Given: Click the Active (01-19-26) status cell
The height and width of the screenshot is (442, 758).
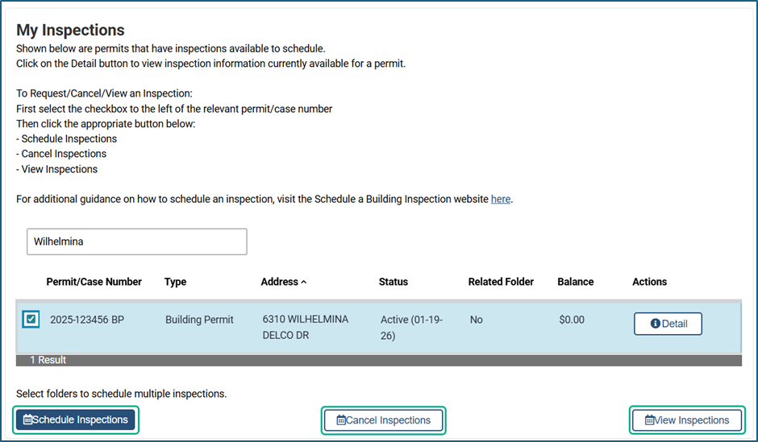Looking at the screenshot, I should point(411,327).
